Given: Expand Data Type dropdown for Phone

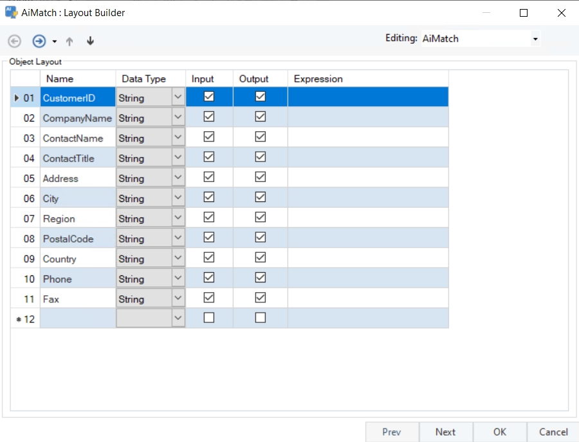Looking at the screenshot, I should click(x=178, y=279).
